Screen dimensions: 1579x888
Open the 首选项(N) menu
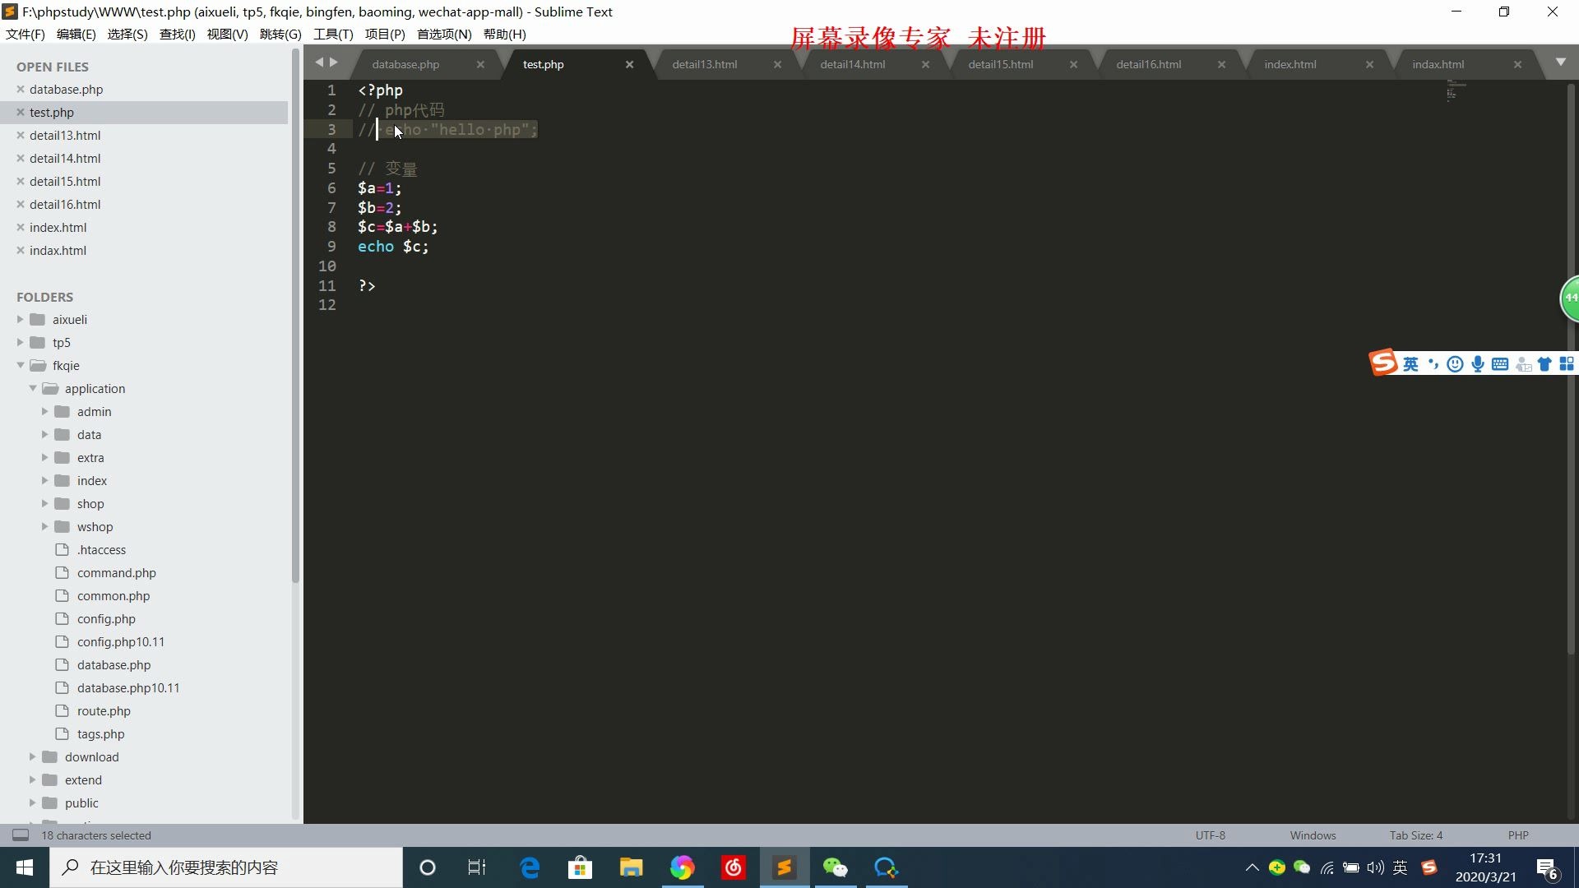pos(444,34)
